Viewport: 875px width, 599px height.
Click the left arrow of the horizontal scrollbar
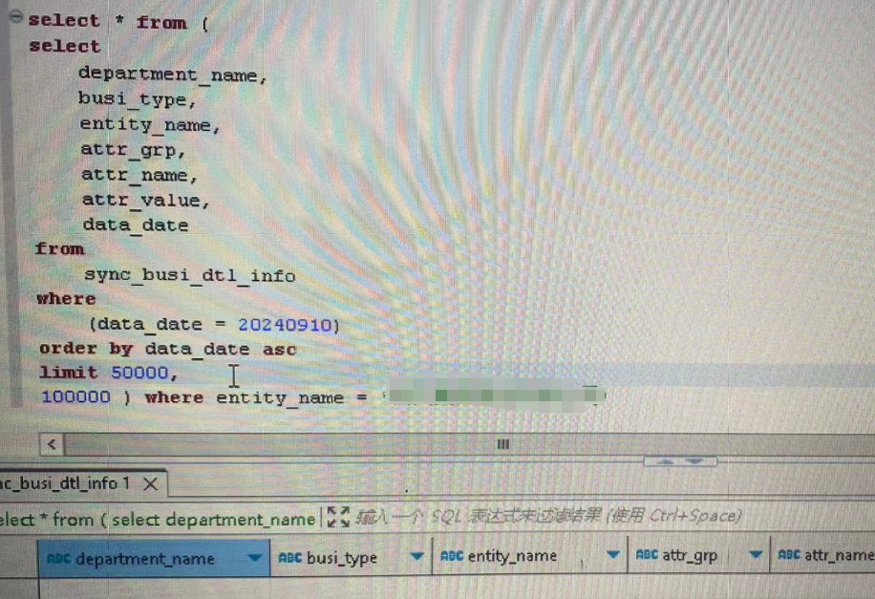(52, 444)
